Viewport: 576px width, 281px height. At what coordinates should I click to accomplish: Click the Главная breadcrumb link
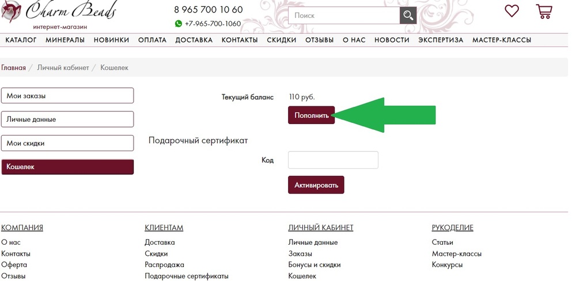pos(14,68)
